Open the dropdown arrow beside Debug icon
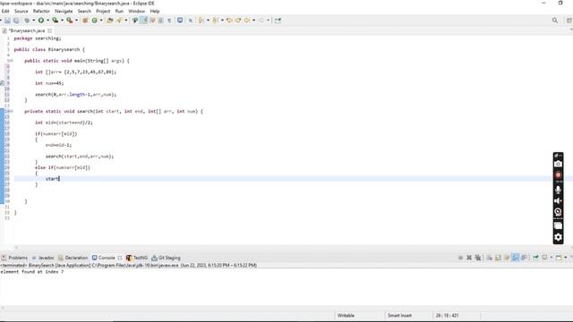573x322 pixels. click(x=34, y=21)
